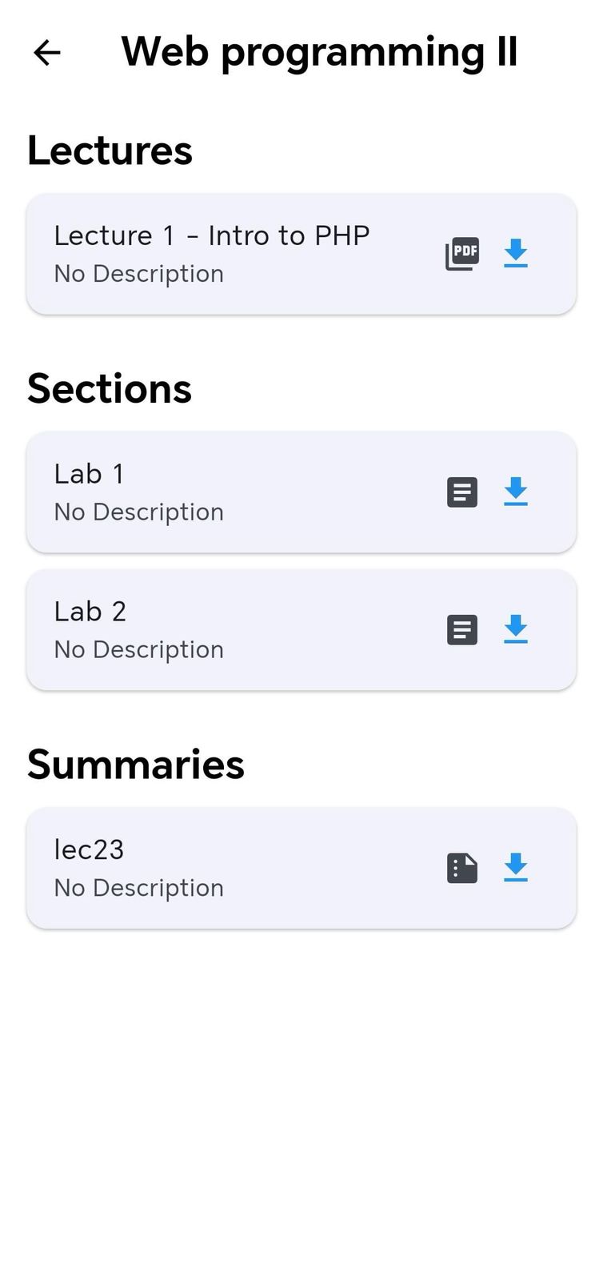The width and height of the screenshot is (603, 1281).
Task: Tap 'No Description' under Lab 2
Action: tap(138, 649)
